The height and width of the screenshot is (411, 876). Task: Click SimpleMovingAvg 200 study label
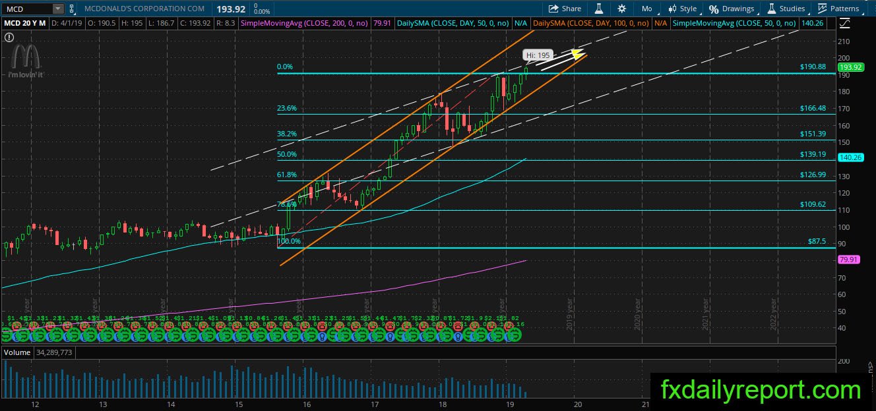pos(305,23)
